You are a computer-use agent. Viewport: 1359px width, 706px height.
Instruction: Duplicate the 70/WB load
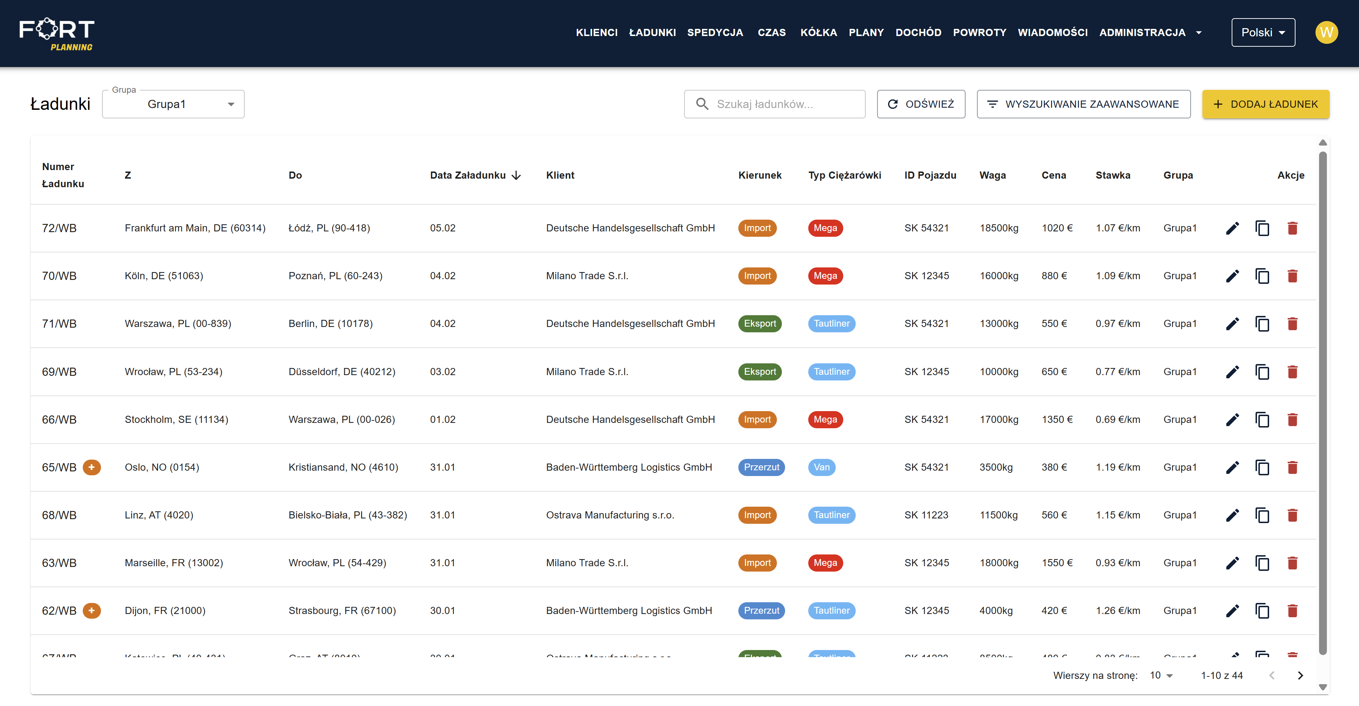pos(1262,276)
